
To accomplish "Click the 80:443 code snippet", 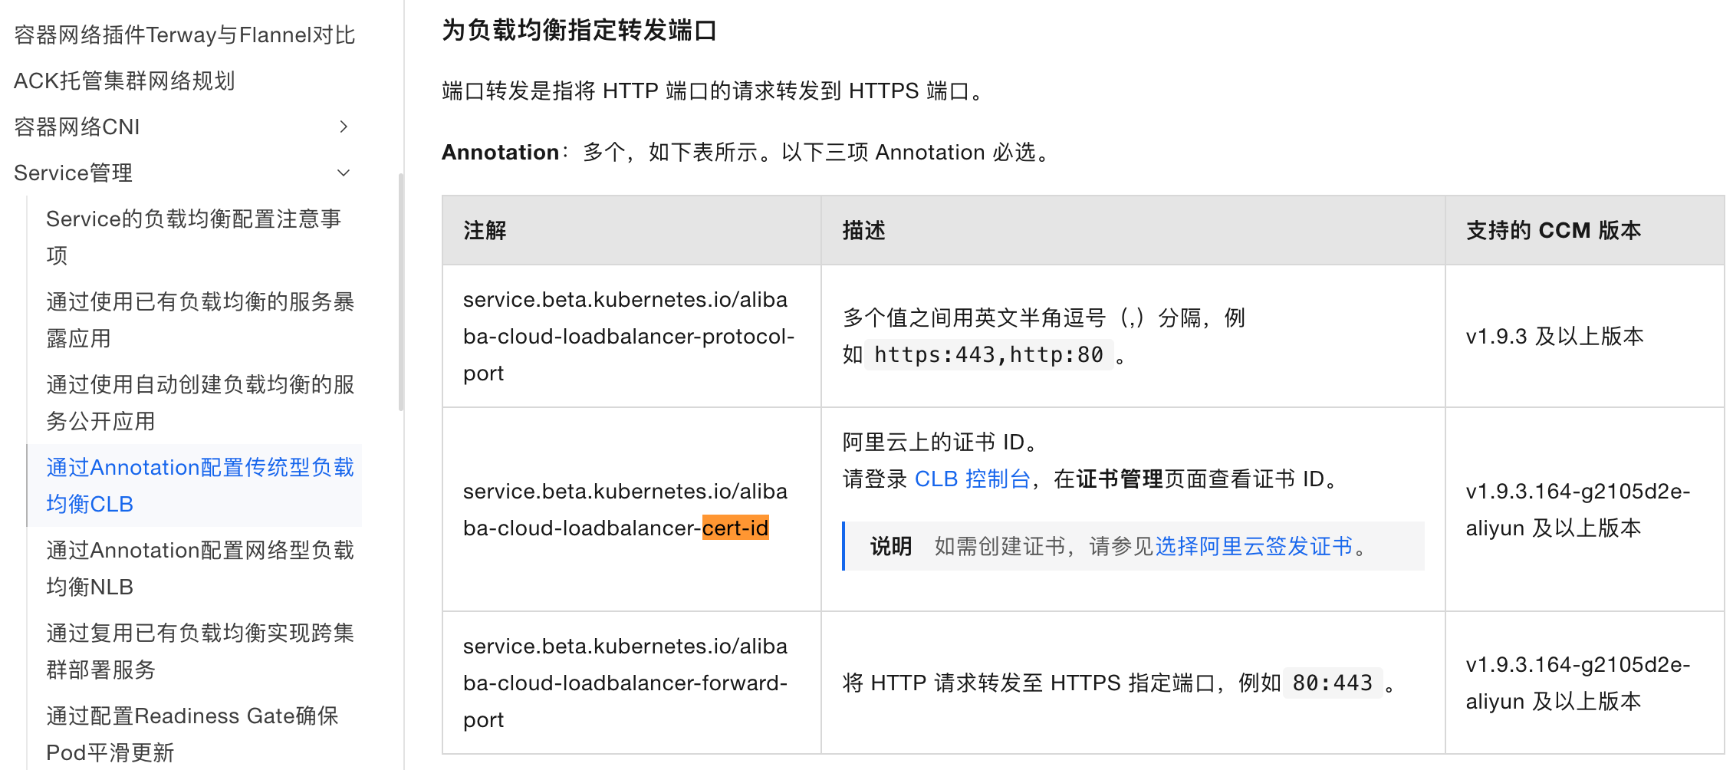I will tap(1333, 683).
